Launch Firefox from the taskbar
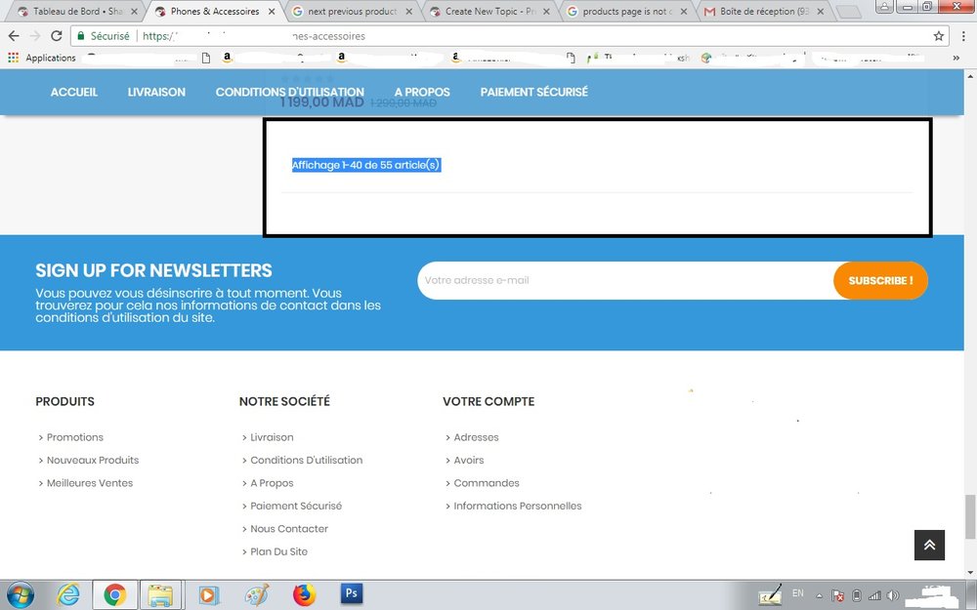Screen dimensions: 977x610 (x=304, y=595)
